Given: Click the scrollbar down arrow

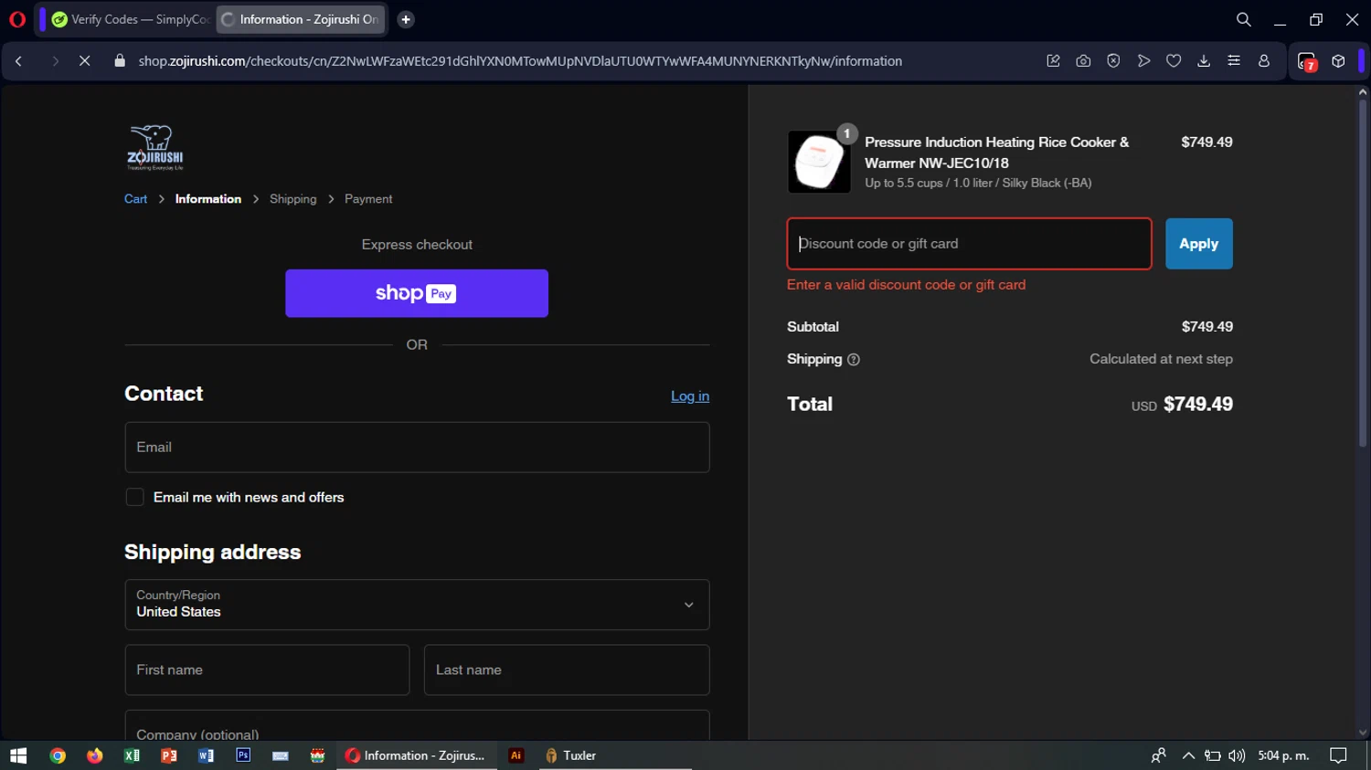Looking at the screenshot, I should [x=1363, y=733].
